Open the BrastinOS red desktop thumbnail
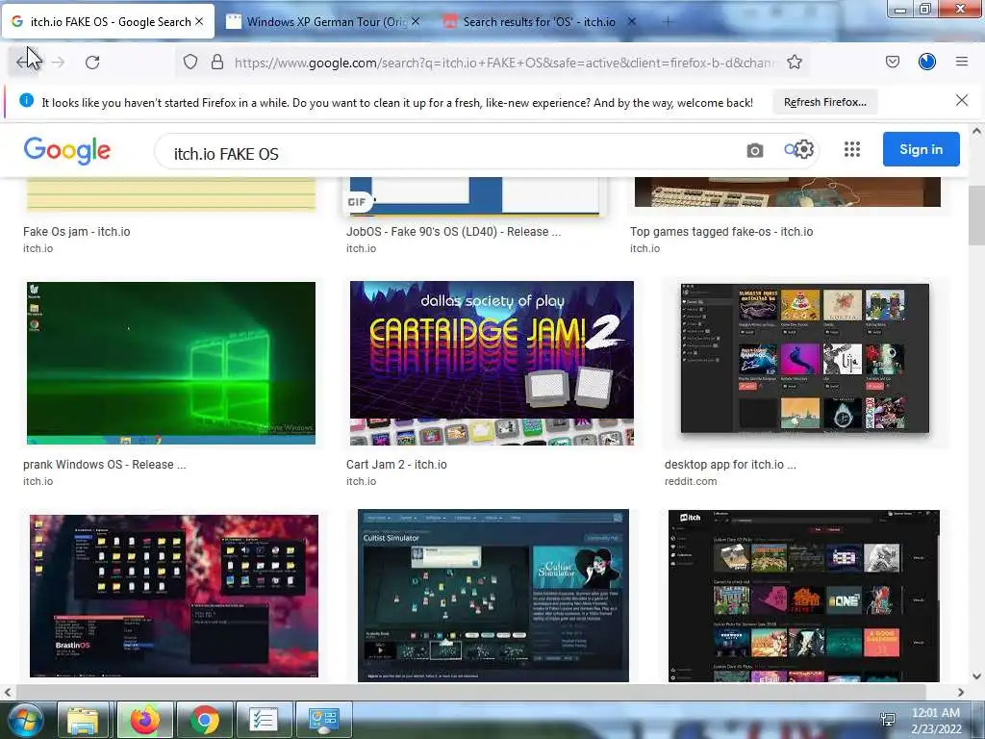Image resolution: width=985 pixels, height=739 pixels. (x=174, y=596)
